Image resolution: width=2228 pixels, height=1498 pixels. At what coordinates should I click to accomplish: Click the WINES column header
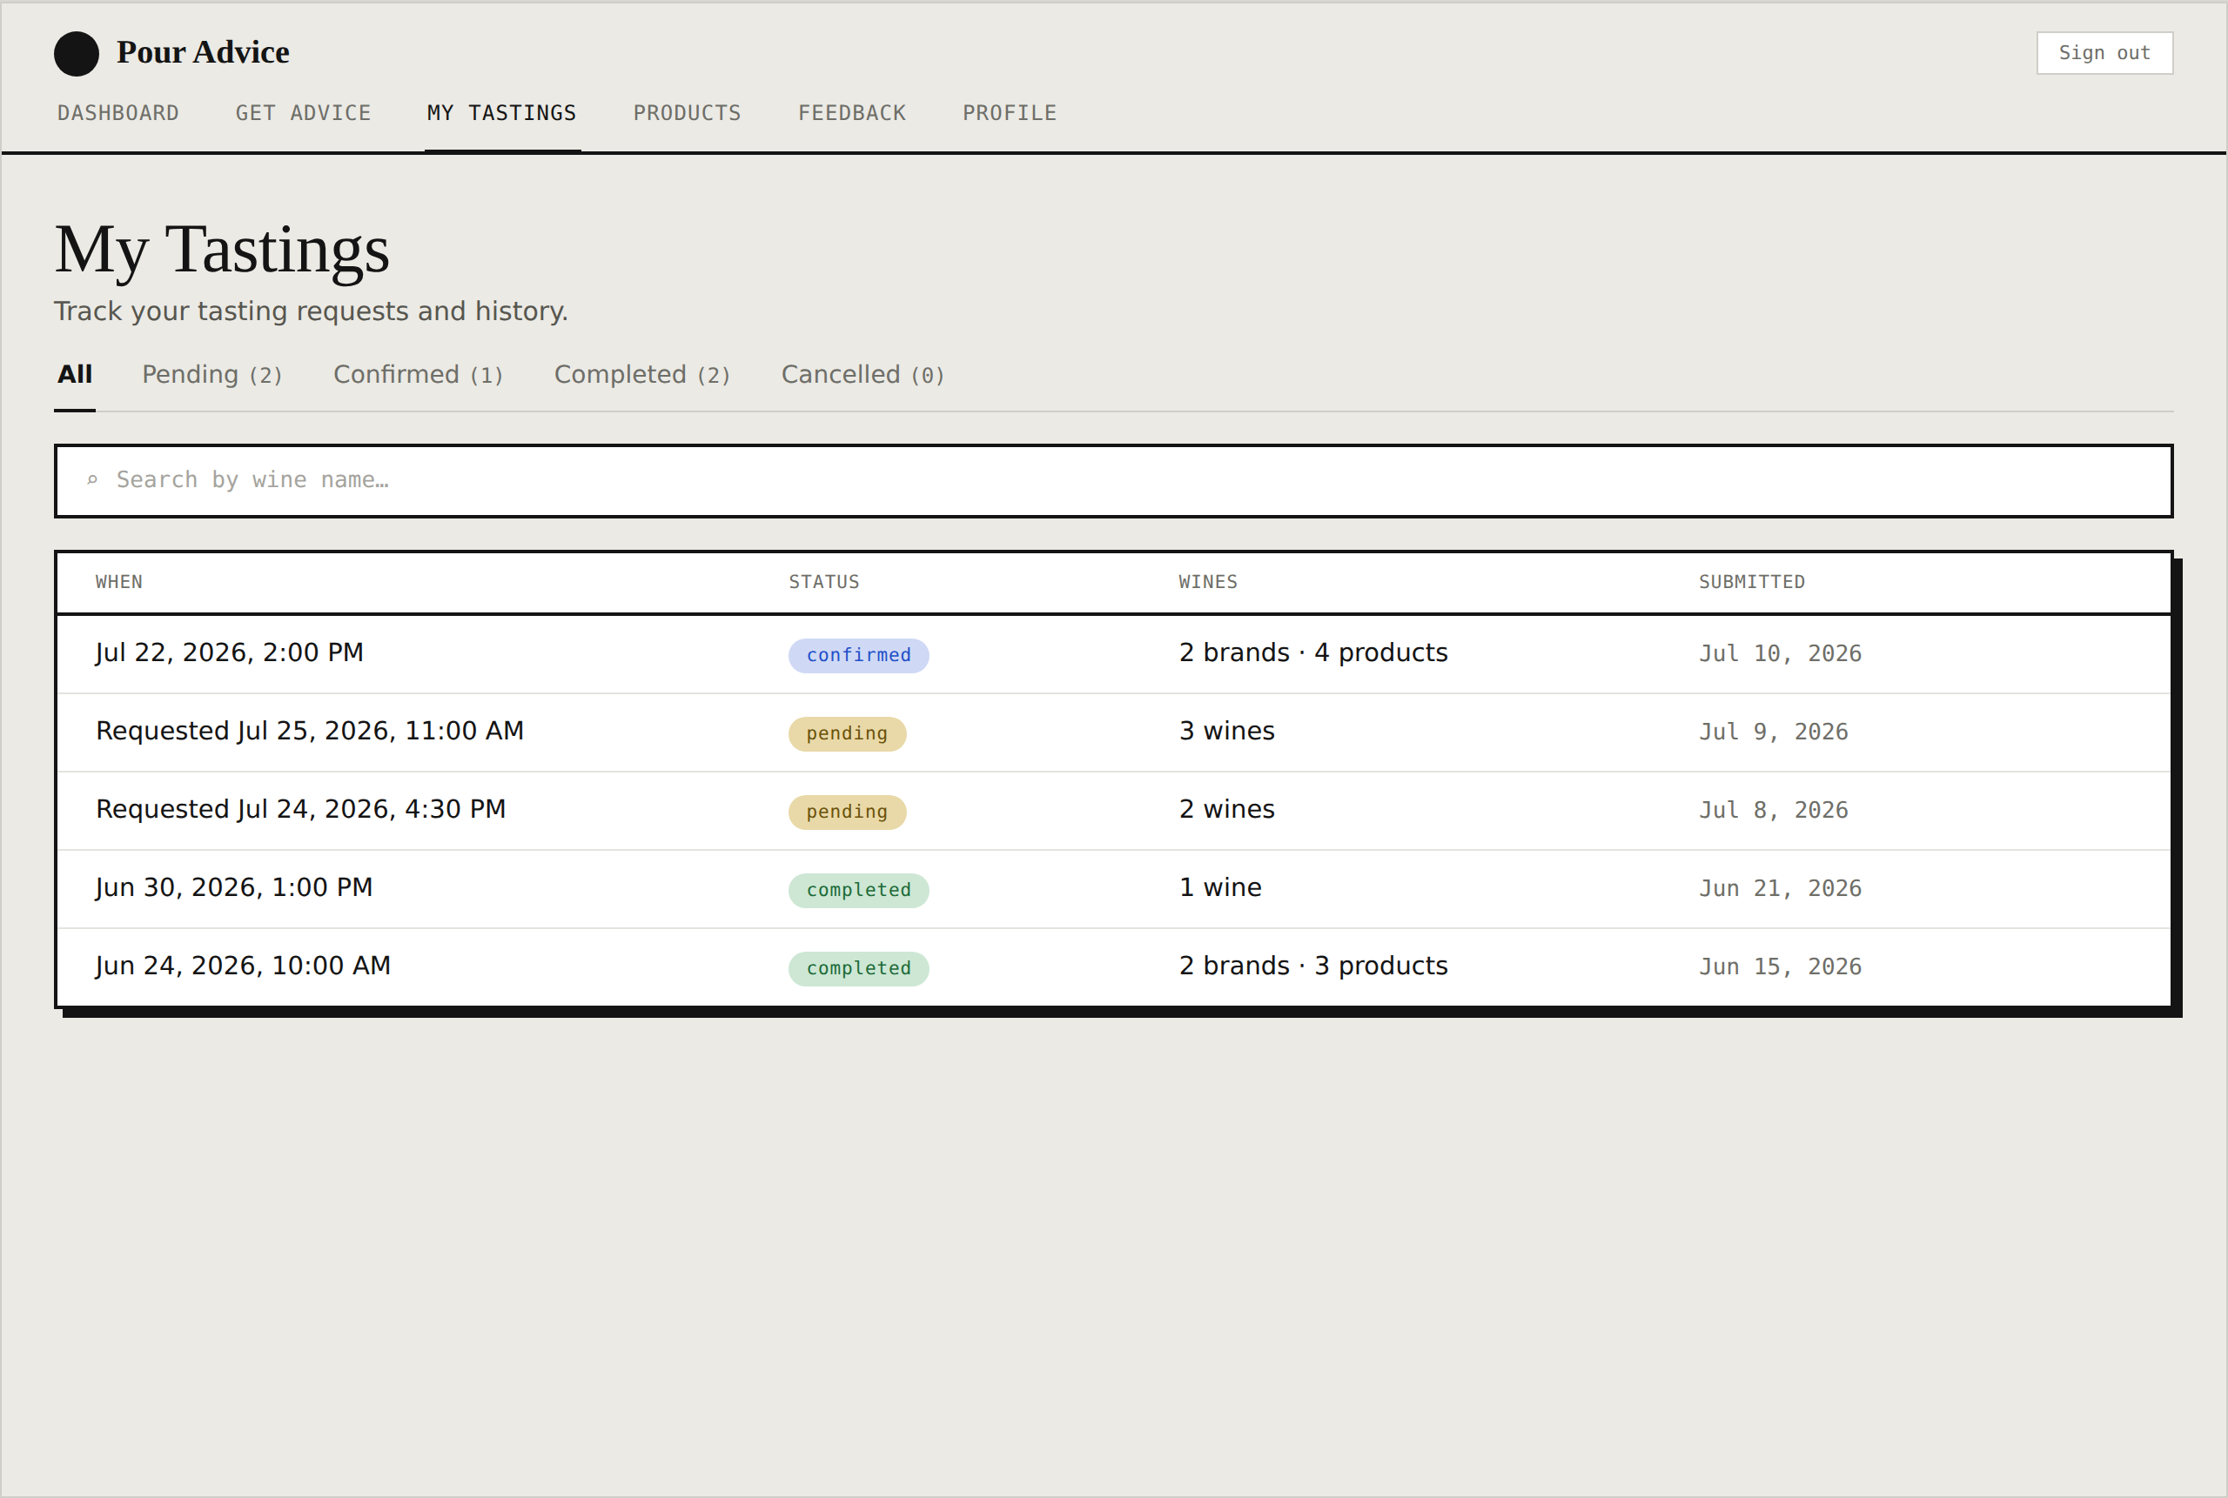pyautogui.click(x=1207, y=582)
